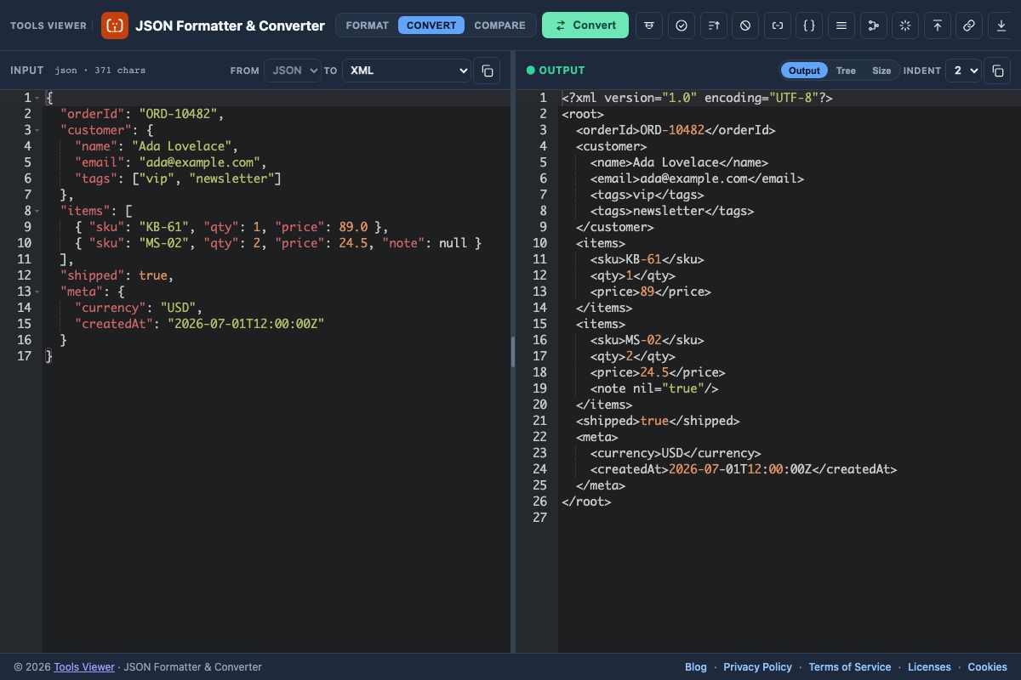The image size is (1021, 680).
Task: Click the square-brackets toolbar icon
Action: [x=777, y=25]
